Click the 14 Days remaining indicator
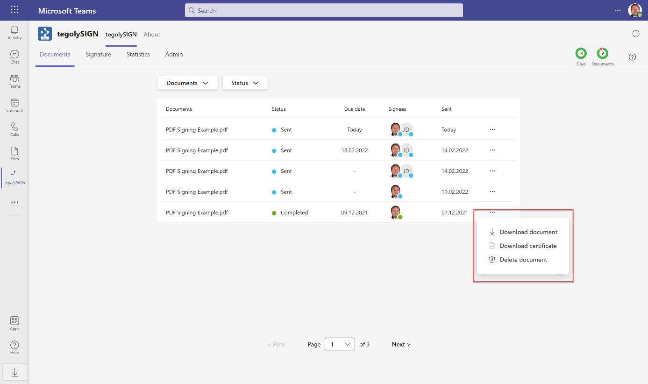The height and width of the screenshot is (384, 648). pyautogui.click(x=581, y=57)
